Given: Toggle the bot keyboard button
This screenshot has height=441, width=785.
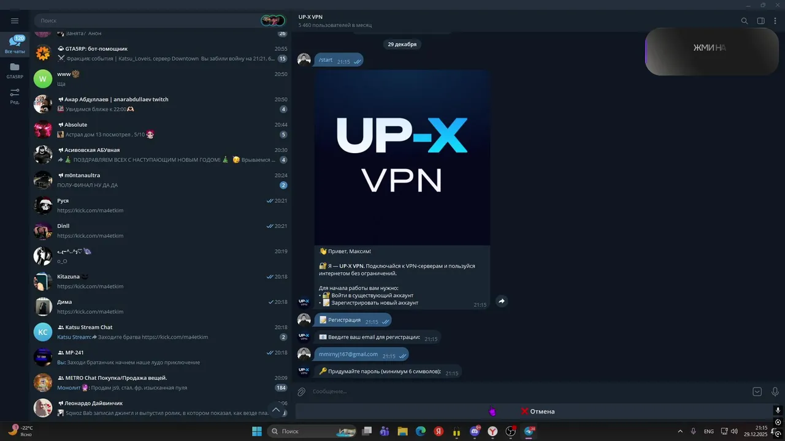Looking at the screenshot, I should (x=757, y=391).
